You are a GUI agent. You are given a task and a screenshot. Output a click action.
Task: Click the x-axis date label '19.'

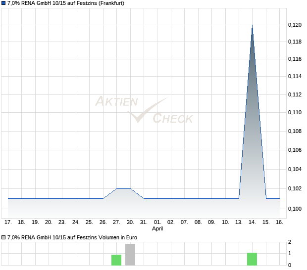click(x=35, y=223)
